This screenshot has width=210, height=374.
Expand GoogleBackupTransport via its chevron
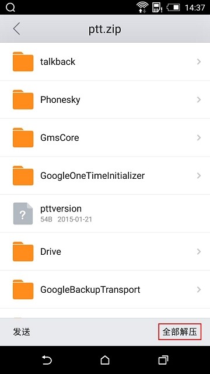click(199, 290)
